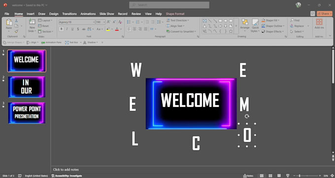Open Quick Styles gallery
The width and height of the screenshot is (335, 178).
point(255,26)
